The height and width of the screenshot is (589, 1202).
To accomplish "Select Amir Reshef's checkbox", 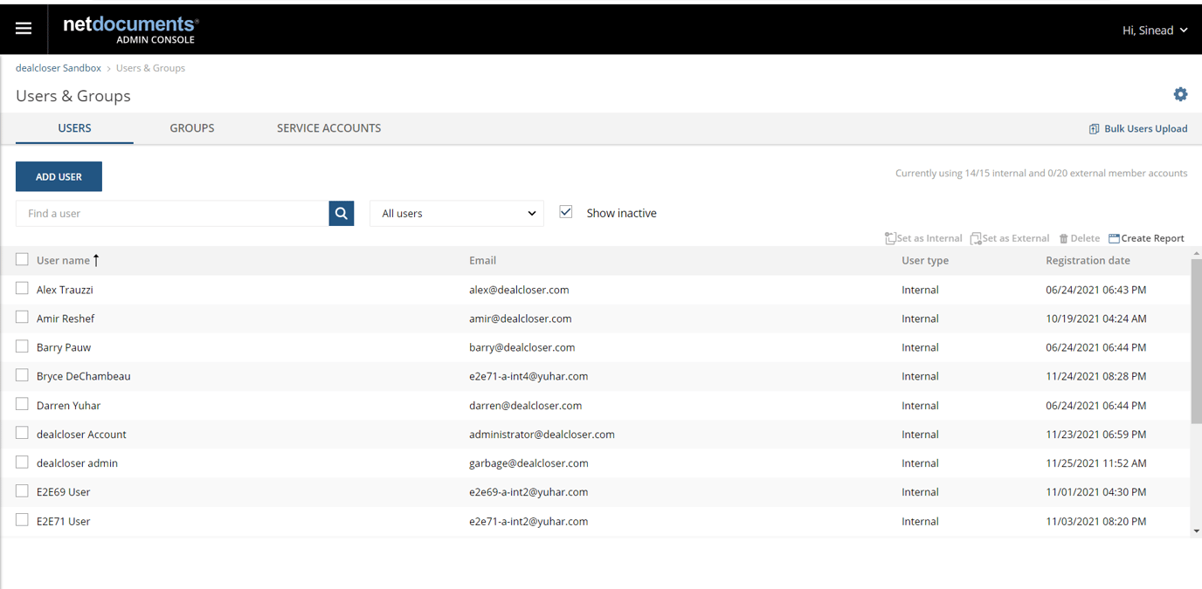I will point(22,317).
